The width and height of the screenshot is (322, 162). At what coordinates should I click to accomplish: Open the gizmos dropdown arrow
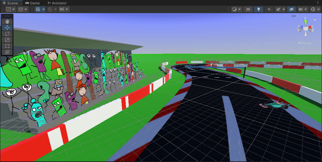pos(318,9)
